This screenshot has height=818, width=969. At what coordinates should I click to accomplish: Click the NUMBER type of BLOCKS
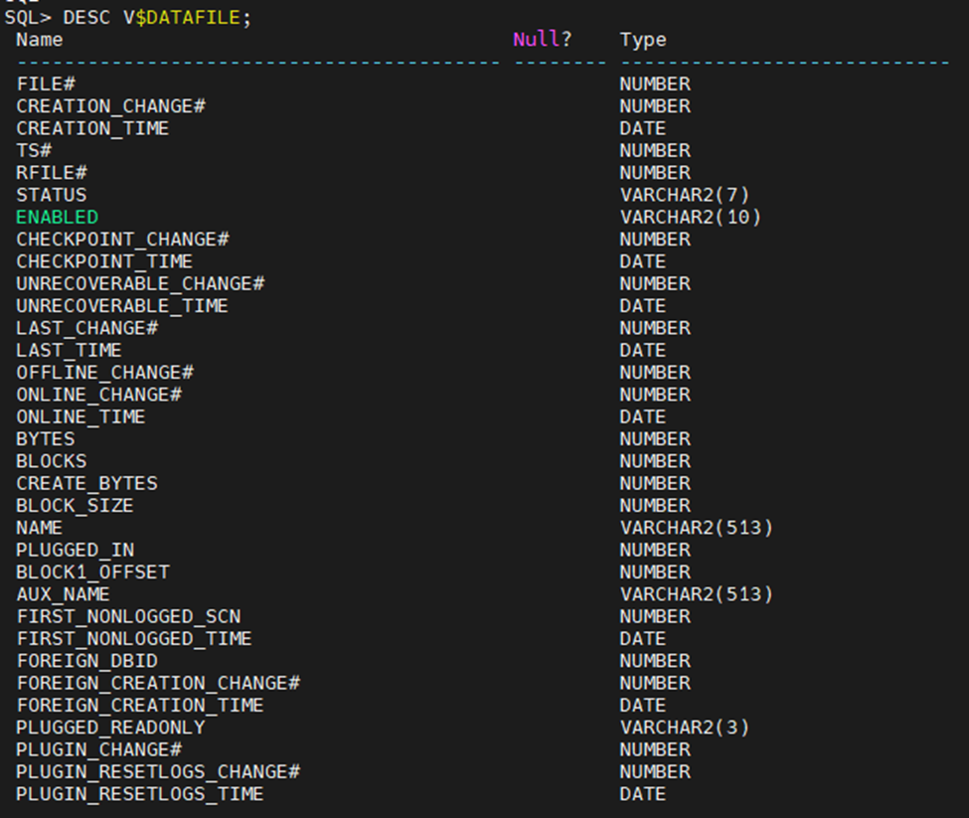click(x=655, y=461)
